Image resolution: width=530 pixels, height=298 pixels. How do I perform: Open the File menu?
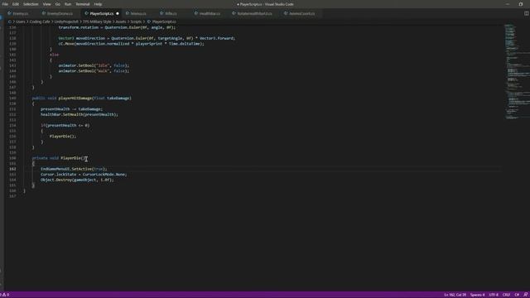(5, 4)
